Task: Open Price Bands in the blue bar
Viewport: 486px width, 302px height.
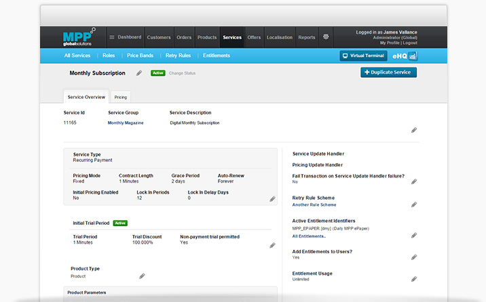Action: [x=140, y=56]
